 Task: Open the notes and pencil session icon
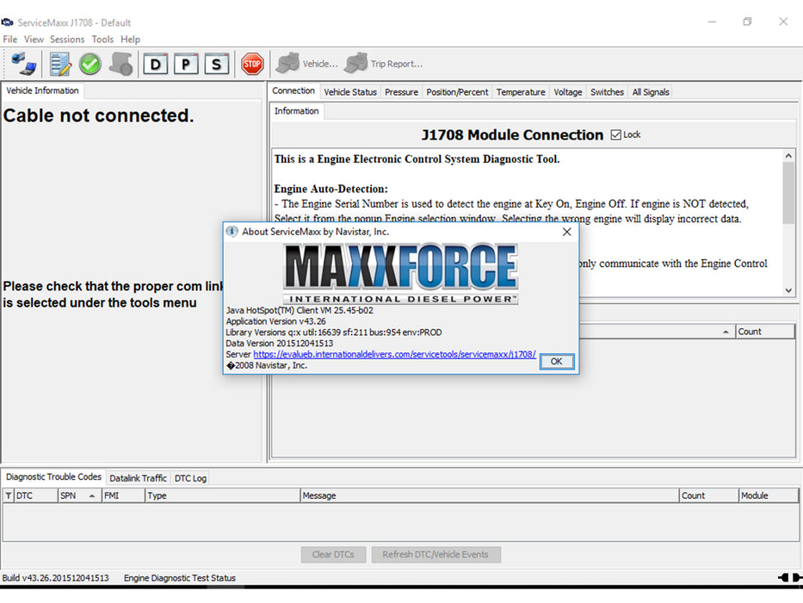60,64
